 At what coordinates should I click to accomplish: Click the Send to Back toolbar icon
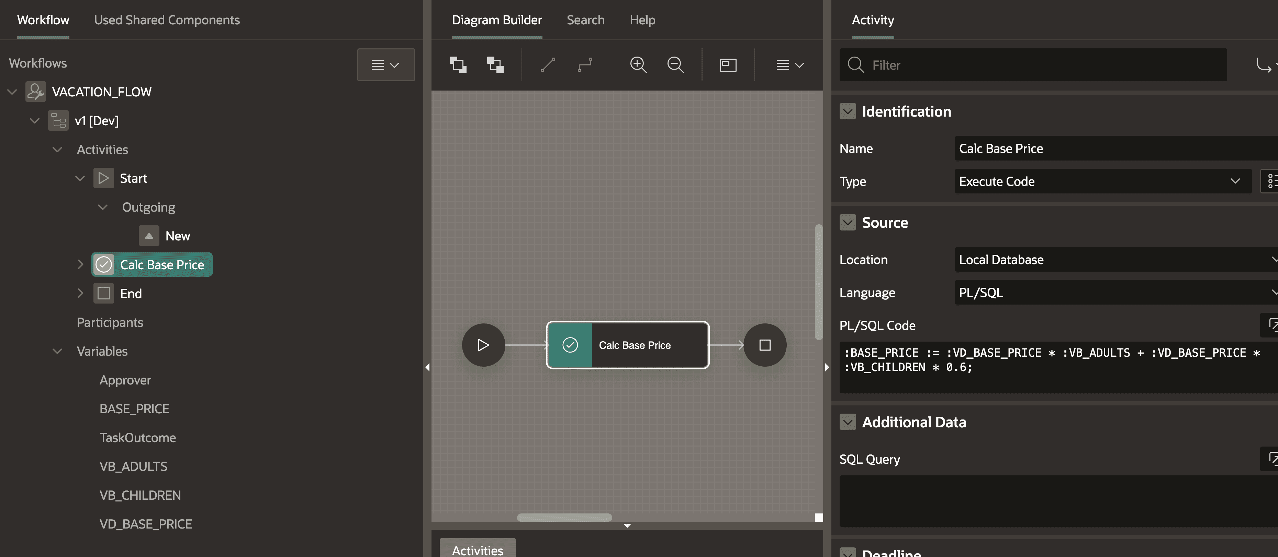click(x=495, y=65)
